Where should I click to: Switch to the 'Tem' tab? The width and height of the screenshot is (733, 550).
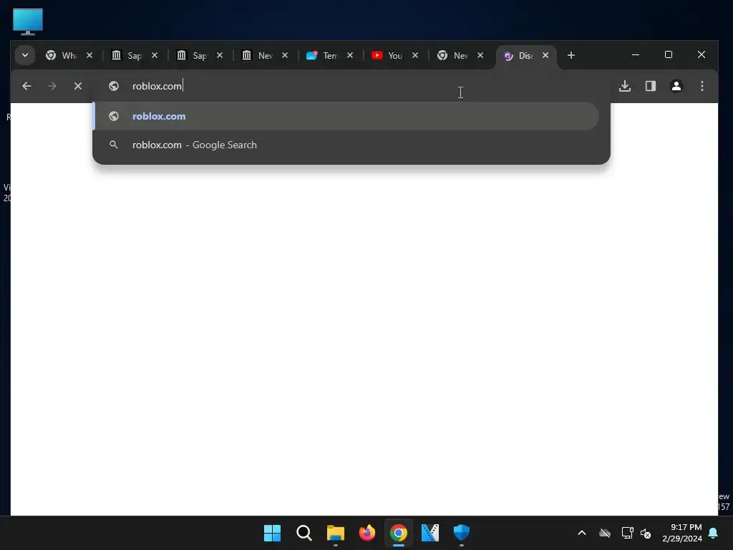[329, 56]
